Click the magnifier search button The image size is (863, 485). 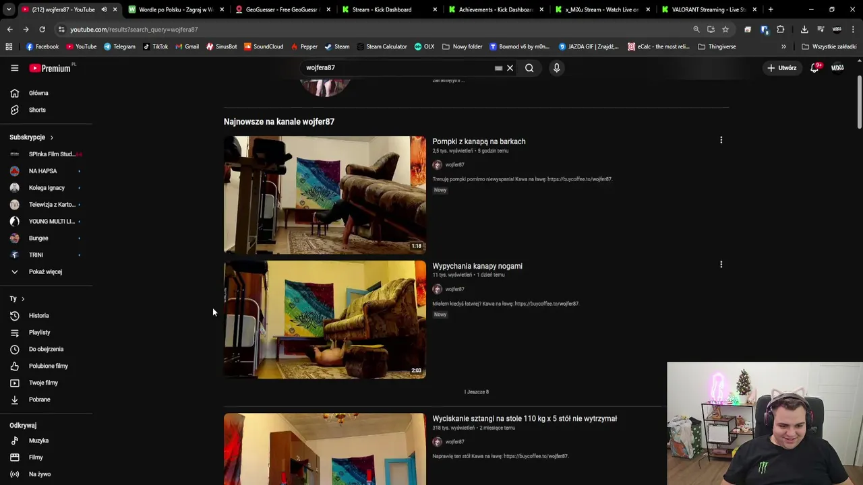pyautogui.click(x=529, y=67)
